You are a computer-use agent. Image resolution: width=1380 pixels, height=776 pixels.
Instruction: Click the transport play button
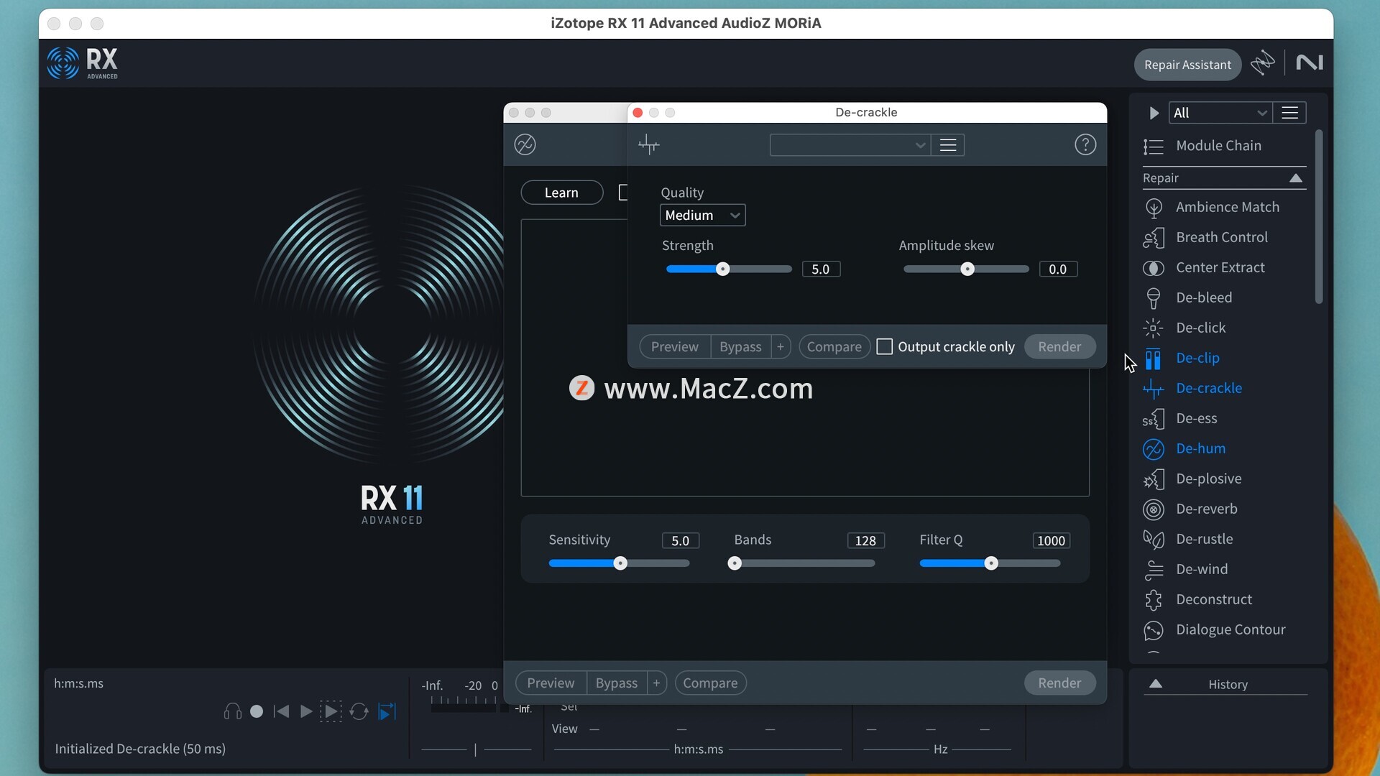click(306, 711)
